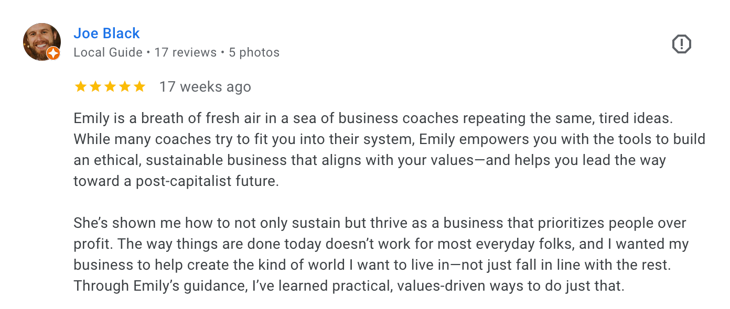Click the line starting "business to help create"
The width and height of the screenshot is (730, 309).
point(372,265)
